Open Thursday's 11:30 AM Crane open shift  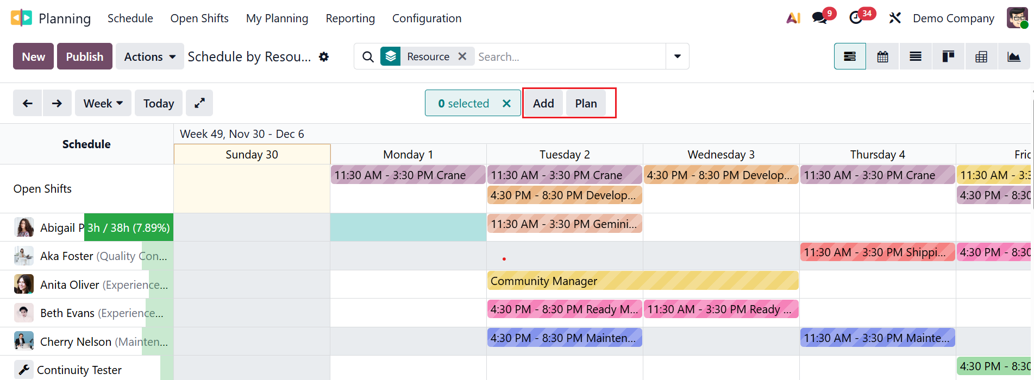pyautogui.click(x=878, y=175)
